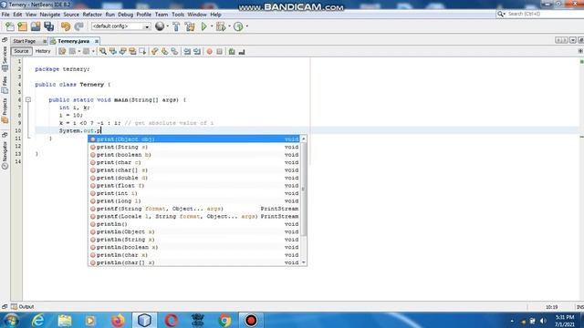Image resolution: width=584 pixels, height=328 pixels.
Task: Open Firefox from the taskbar
Action: (x=118, y=320)
